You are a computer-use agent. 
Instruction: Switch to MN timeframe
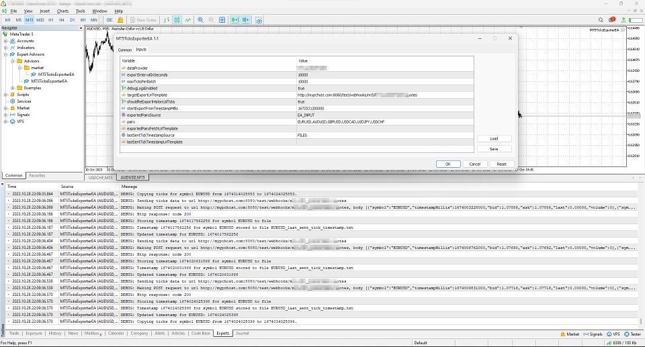pos(94,19)
